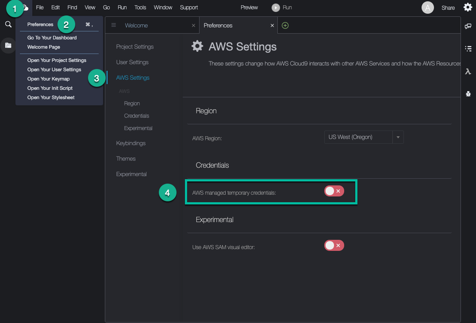
Task: Click the Share button
Action: 448,8
